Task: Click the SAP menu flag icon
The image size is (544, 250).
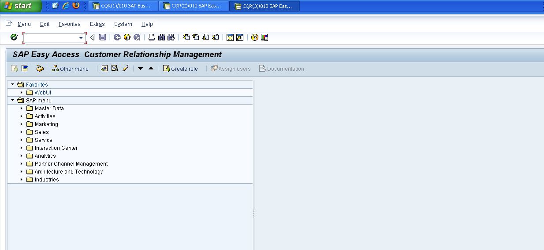Action: tap(25, 68)
